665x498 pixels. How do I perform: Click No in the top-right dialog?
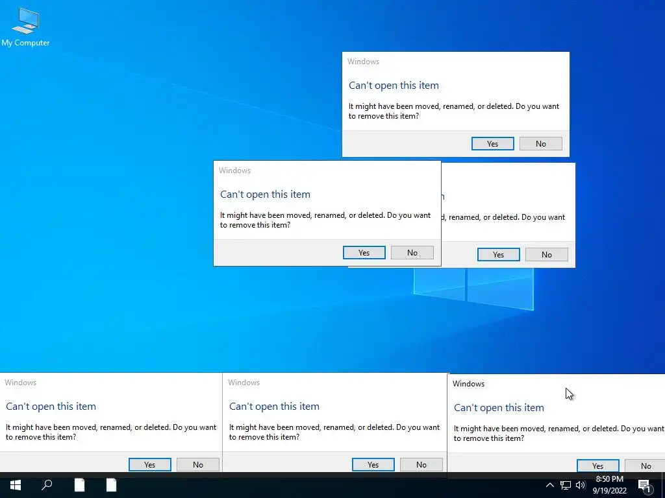541,143
